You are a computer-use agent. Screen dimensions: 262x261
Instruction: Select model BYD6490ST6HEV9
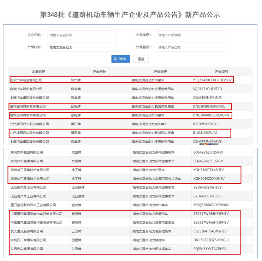207,187
